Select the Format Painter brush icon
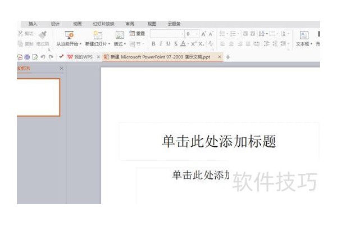The image size is (337, 225). 43,35
